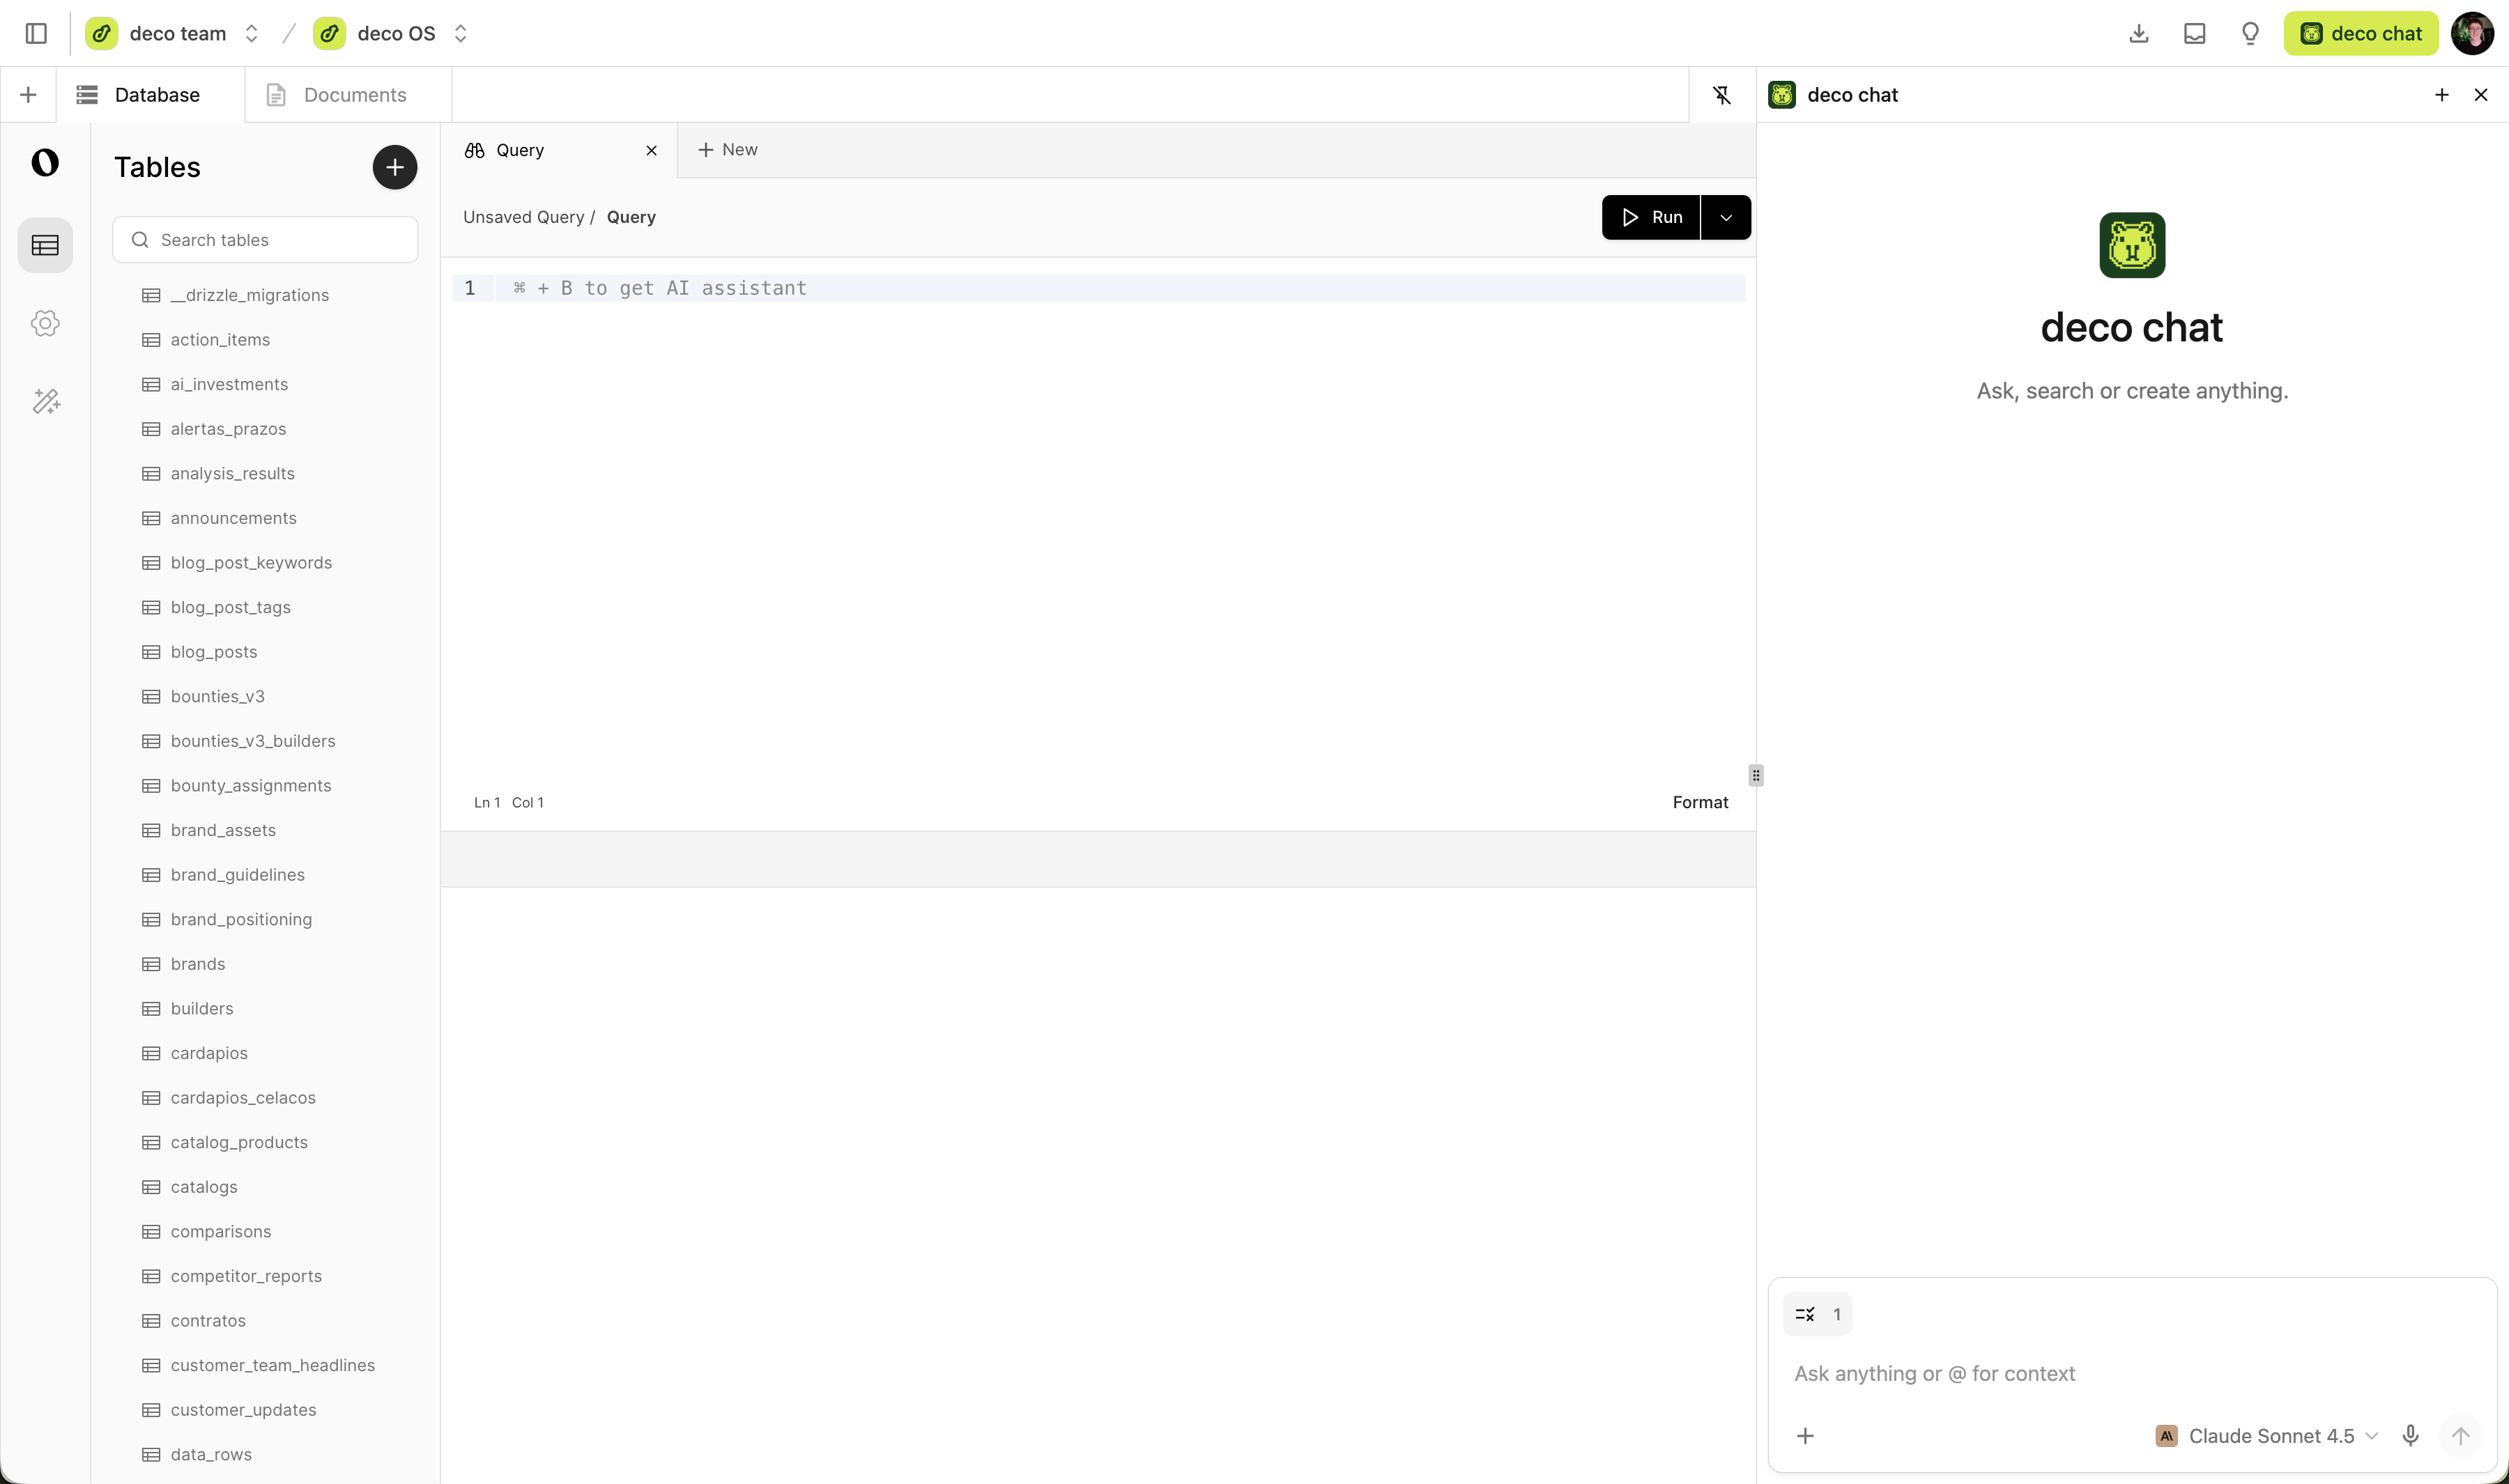Click the black plus button beside Tables
This screenshot has height=1484, width=2509.
(394, 167)
